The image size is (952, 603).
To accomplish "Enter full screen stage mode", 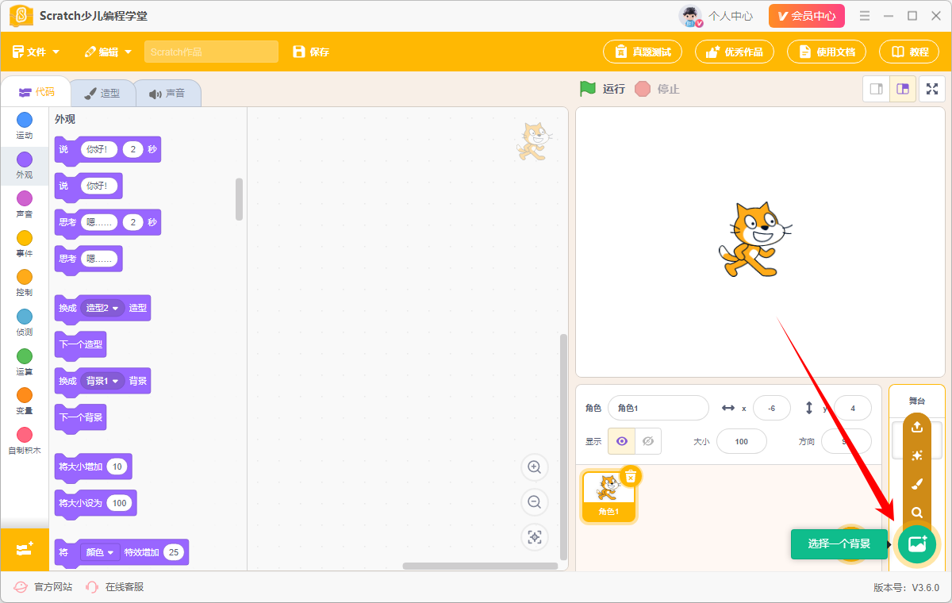I will click(932, 89).
